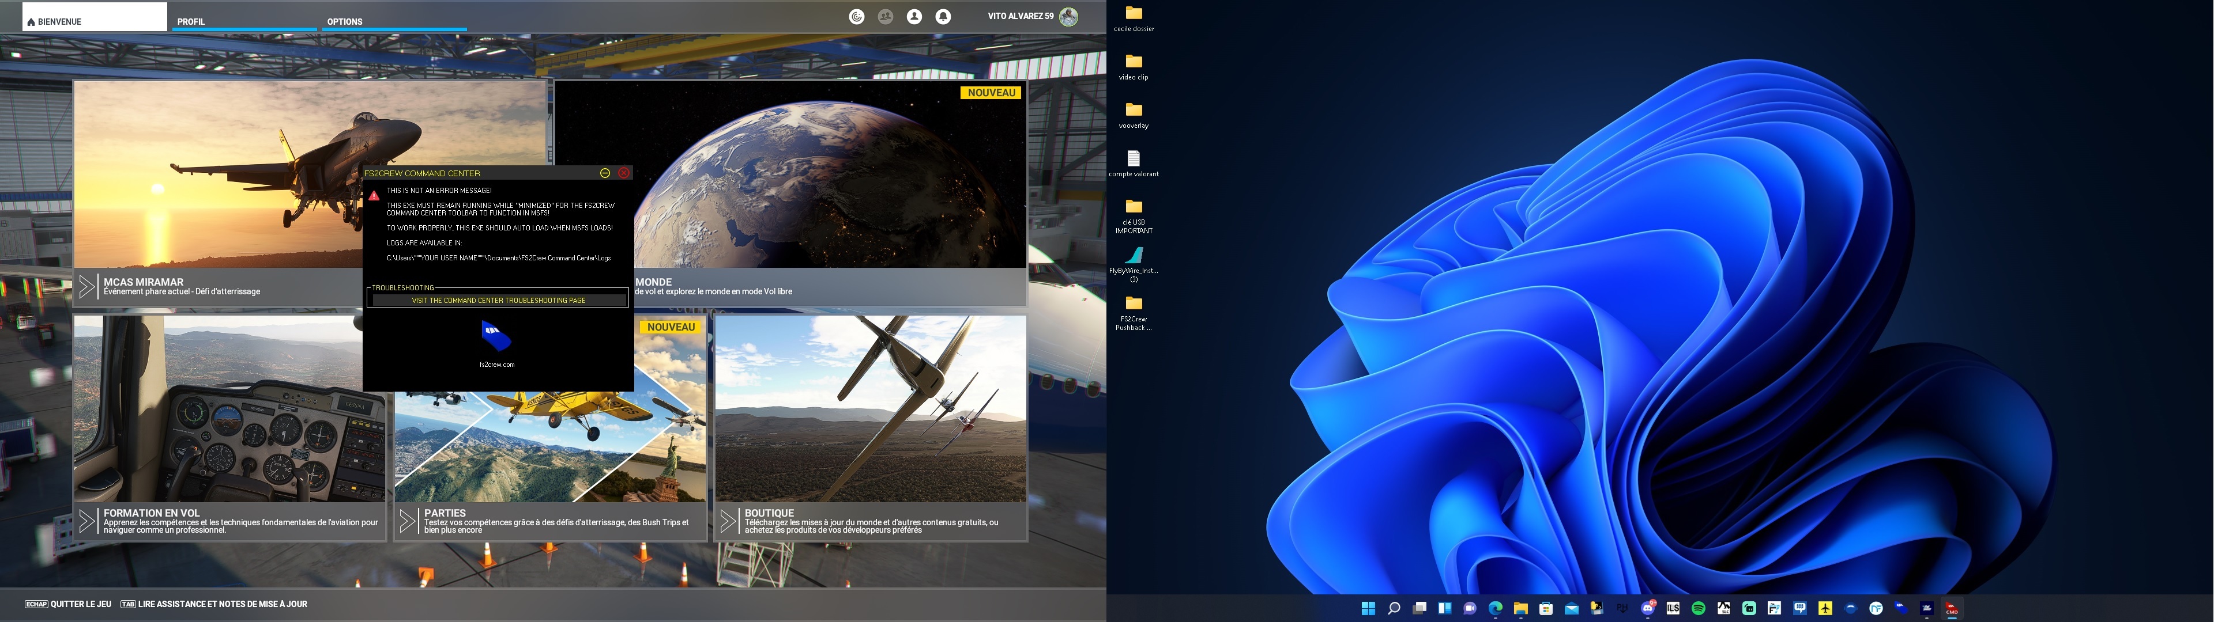Open the FORMATION EN VOL training tile
This screenshot has width=2214, height=622.
coord(229,428)
